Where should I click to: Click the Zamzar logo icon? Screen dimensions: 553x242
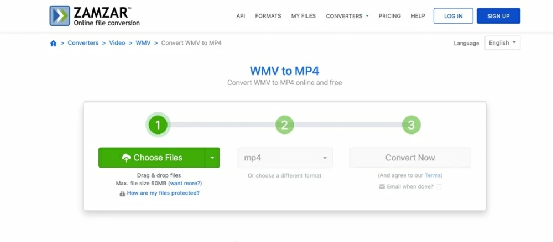click(x=60, y=16)
